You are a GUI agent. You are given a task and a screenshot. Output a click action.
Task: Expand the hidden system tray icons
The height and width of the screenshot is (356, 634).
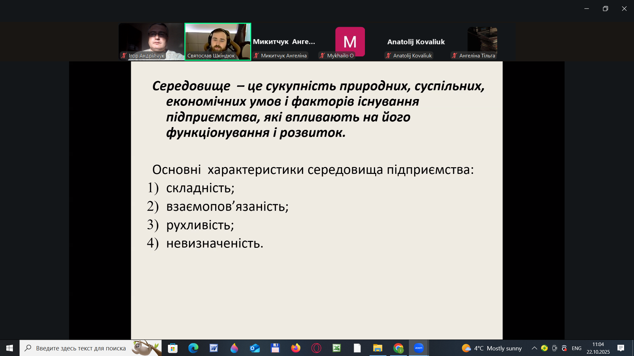click(534, 348)
